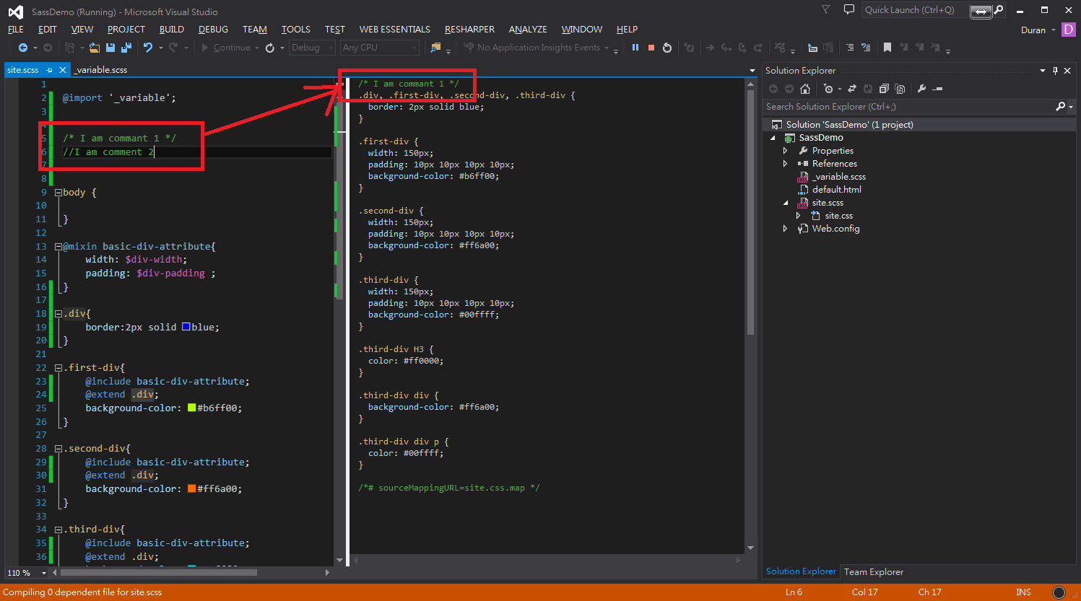
Task: Toggle Auto Hide pin on Solution Explorer
Action: click(x=1055, y=71)
